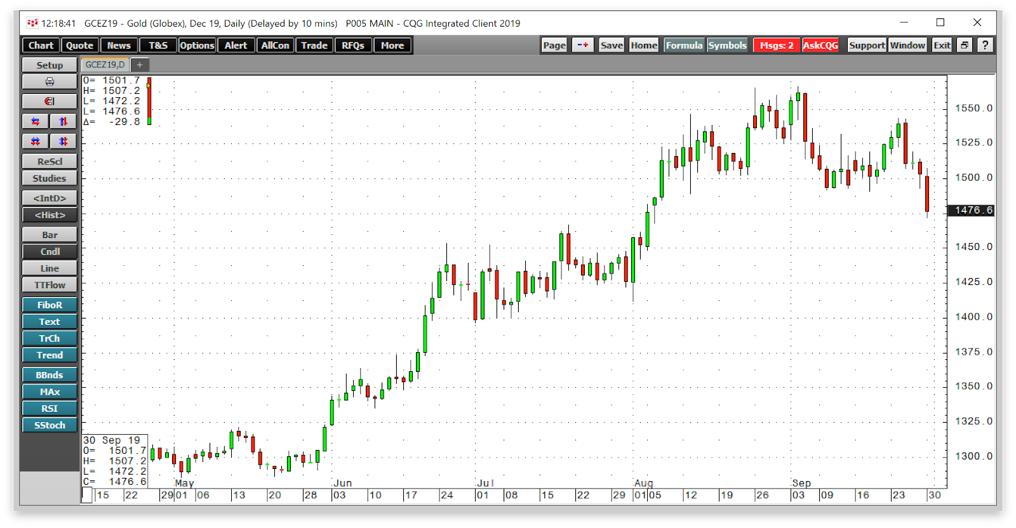Open the Msgs: 2 messages button
The width and height of the screenshot is (1016, 528).
coord(777,45)
